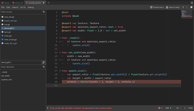Open area_3d.gd in the scripts list
This screenshot has height=111, width=194.
[x=9, y=17]
